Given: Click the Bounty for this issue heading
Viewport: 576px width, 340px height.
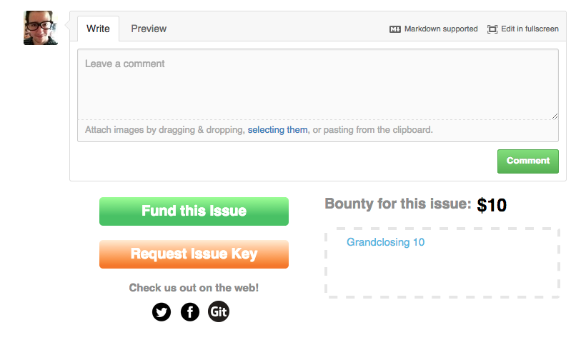Looking at the screenshot, I should pos(398,204).
